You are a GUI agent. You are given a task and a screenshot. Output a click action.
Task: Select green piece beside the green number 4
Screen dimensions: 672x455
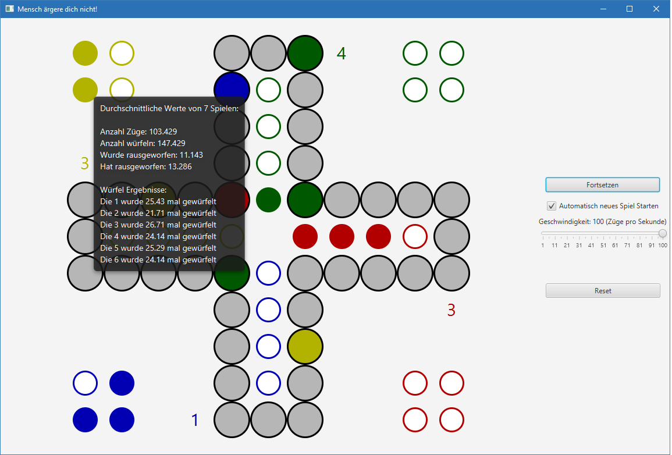tap(305, 53)
